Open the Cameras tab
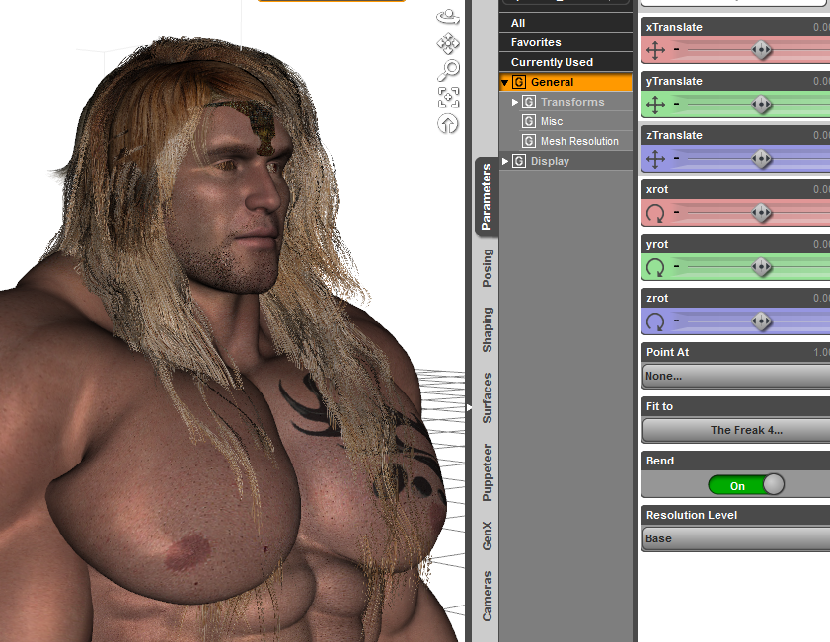This screenshot has height=642, width=830. pyautogui.click(x=487, y=596)
